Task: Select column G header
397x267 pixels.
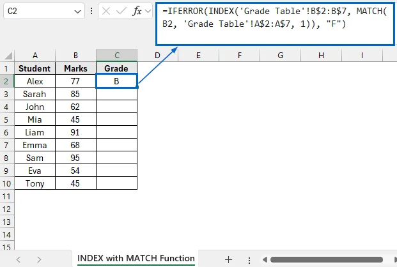Action: pos(280,56)
